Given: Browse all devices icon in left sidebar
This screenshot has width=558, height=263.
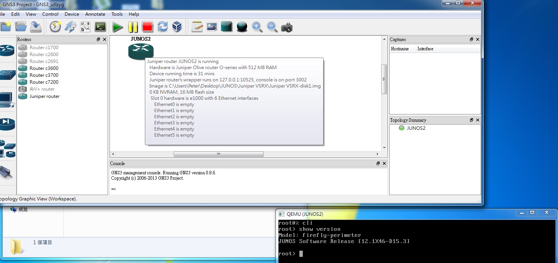Looking at the screenshot, I should [7, 149].
